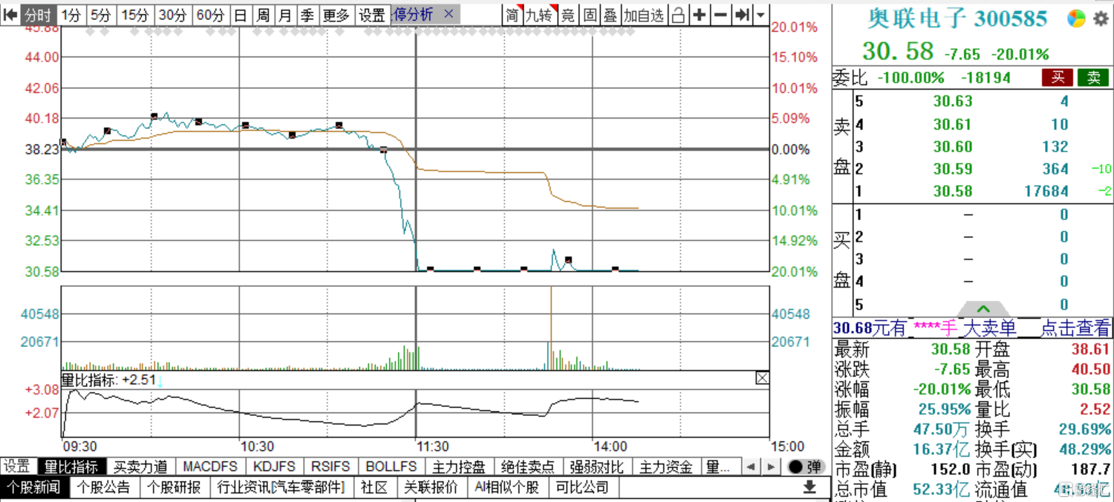Close the 量比指标 sub-panel with the X box
This screenshot has height=502, width=1114.
762,378
